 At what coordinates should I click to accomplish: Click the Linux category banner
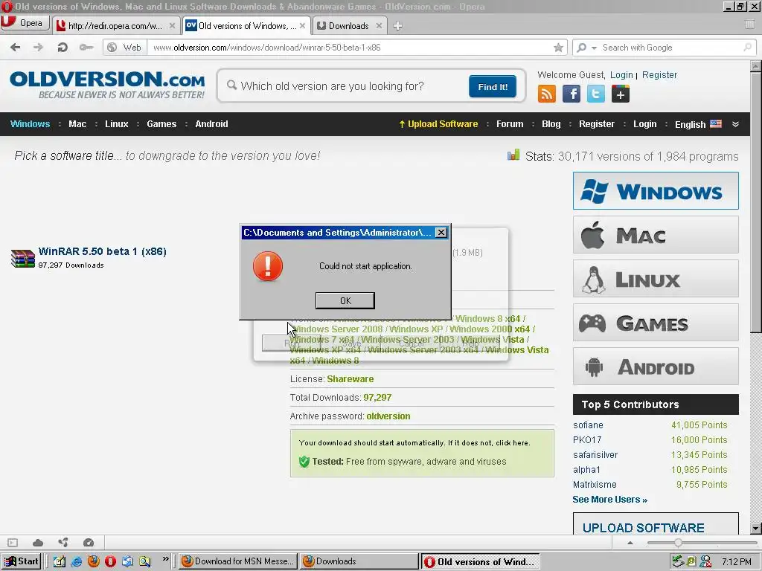656,279
